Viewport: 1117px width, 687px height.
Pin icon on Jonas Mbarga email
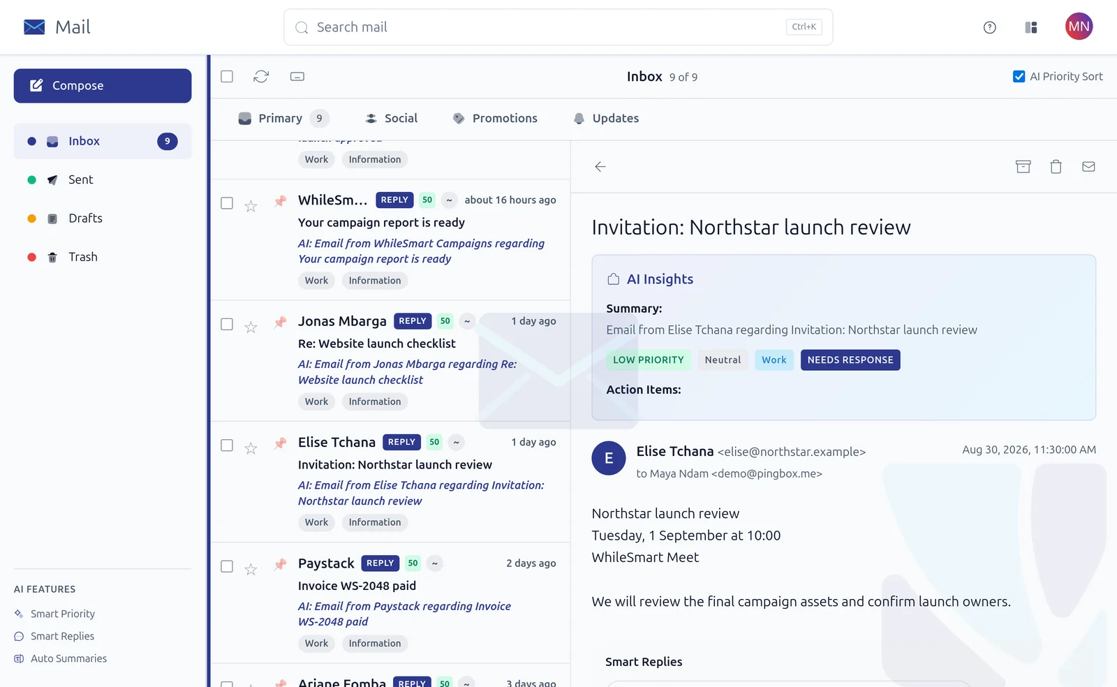click(x=281, y=322)
